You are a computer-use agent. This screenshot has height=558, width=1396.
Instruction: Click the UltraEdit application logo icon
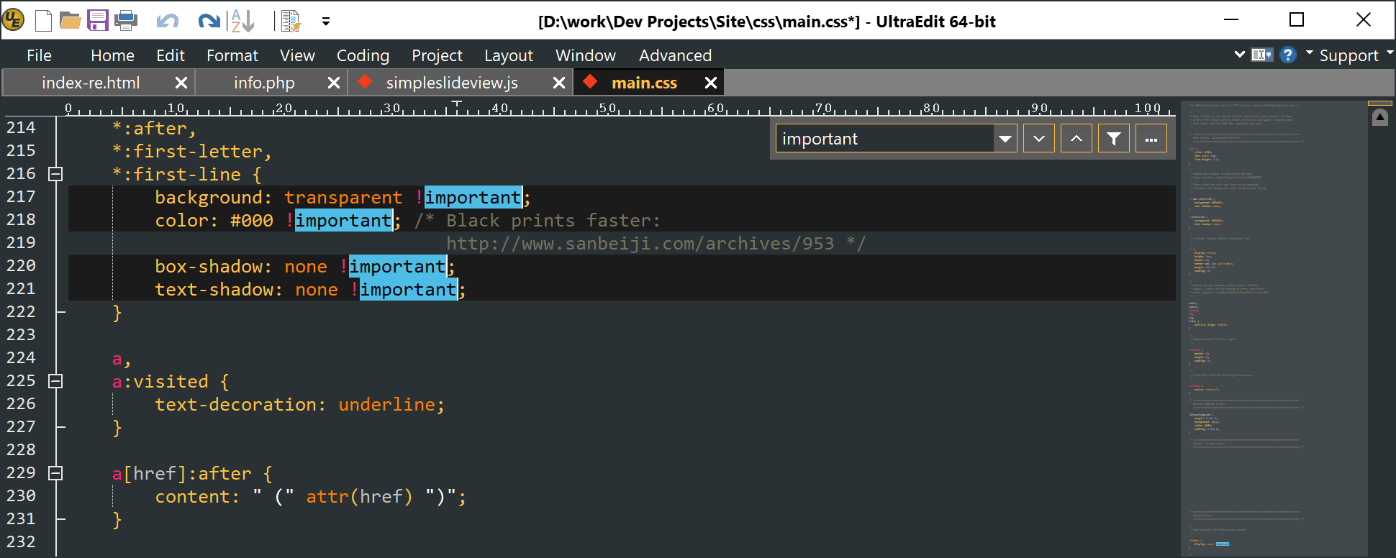(13, 20)
